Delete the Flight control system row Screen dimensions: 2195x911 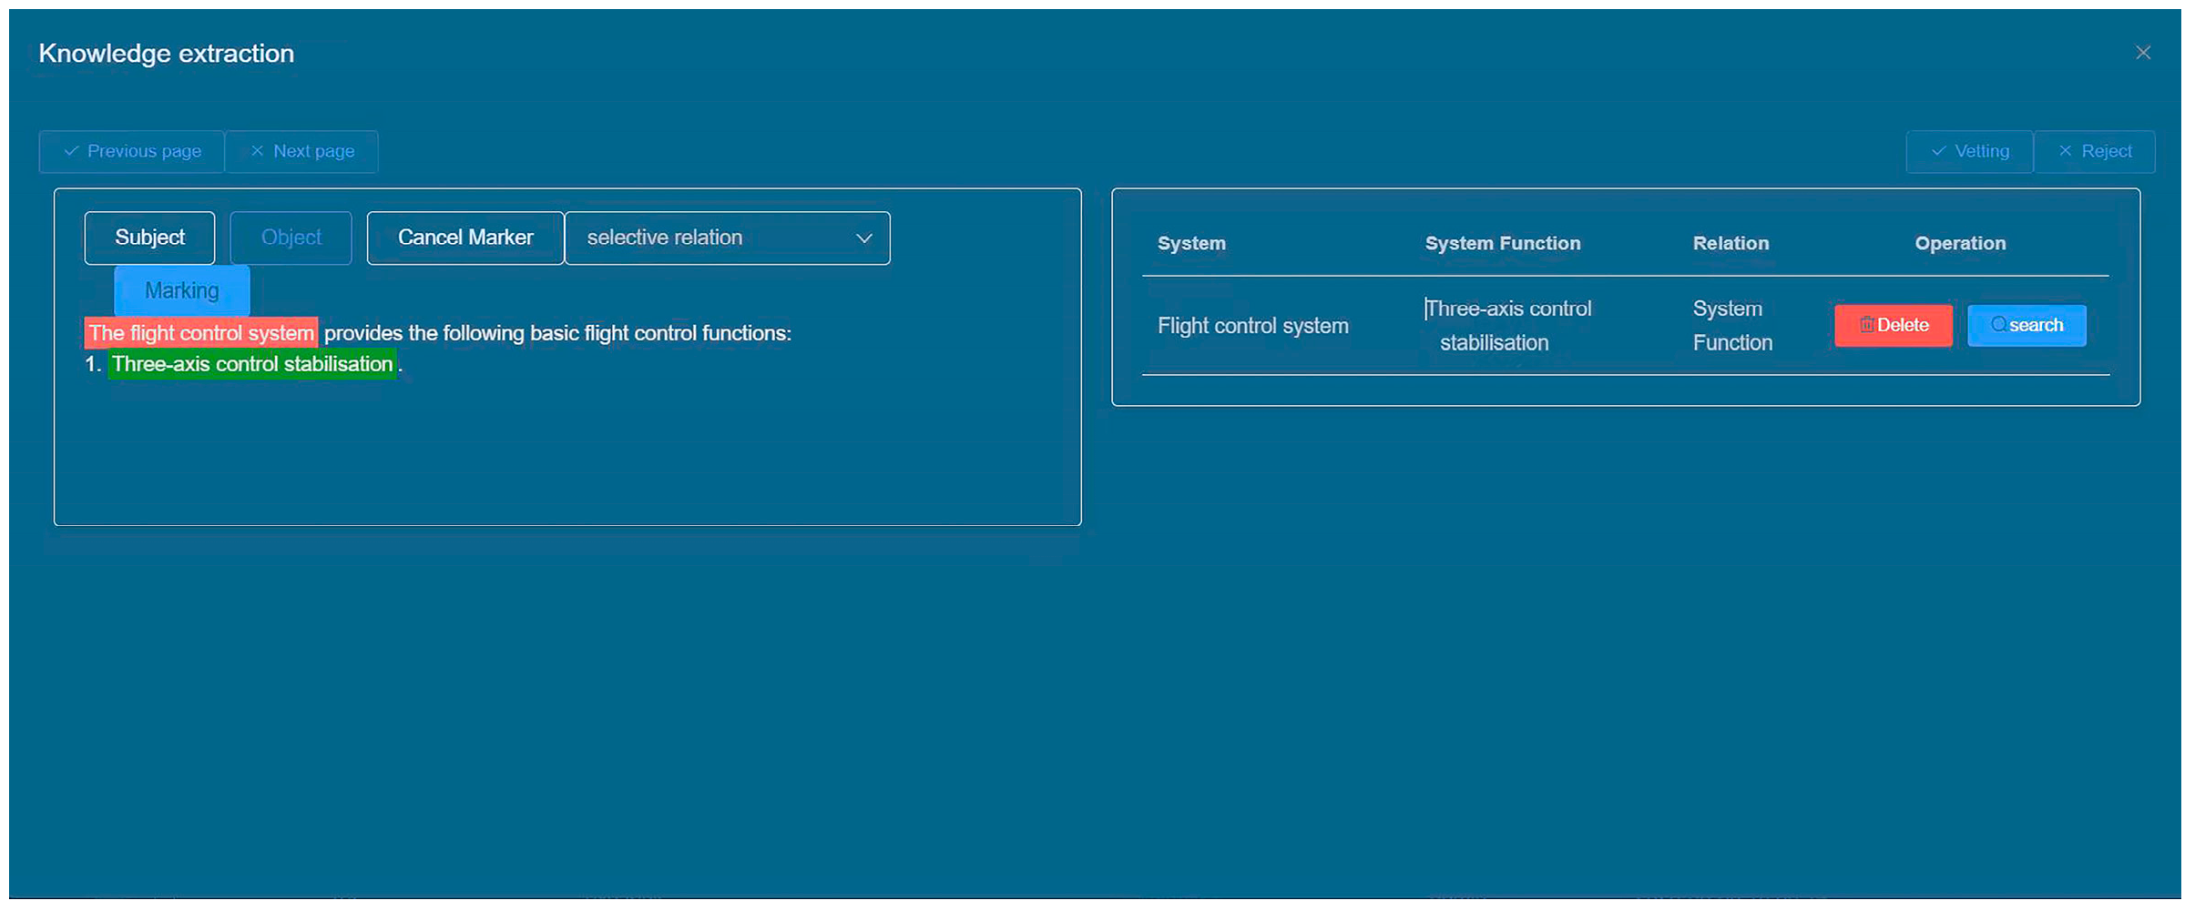1894,325
